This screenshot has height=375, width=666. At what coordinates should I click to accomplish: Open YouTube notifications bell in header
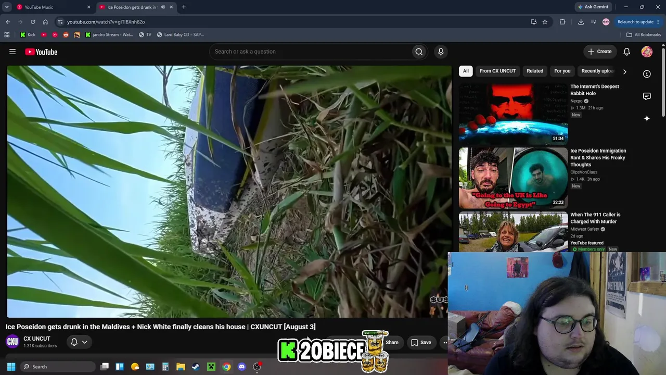626,52
